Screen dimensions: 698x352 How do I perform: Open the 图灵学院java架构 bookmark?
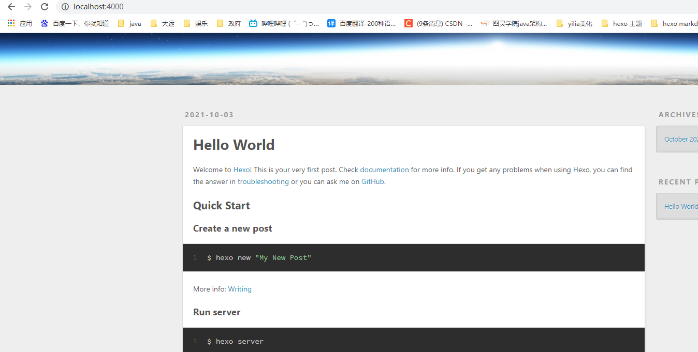pos(514,23)
